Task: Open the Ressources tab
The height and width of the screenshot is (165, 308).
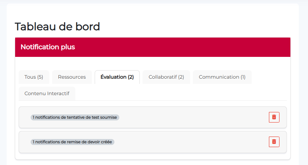Action: (72, 77)
